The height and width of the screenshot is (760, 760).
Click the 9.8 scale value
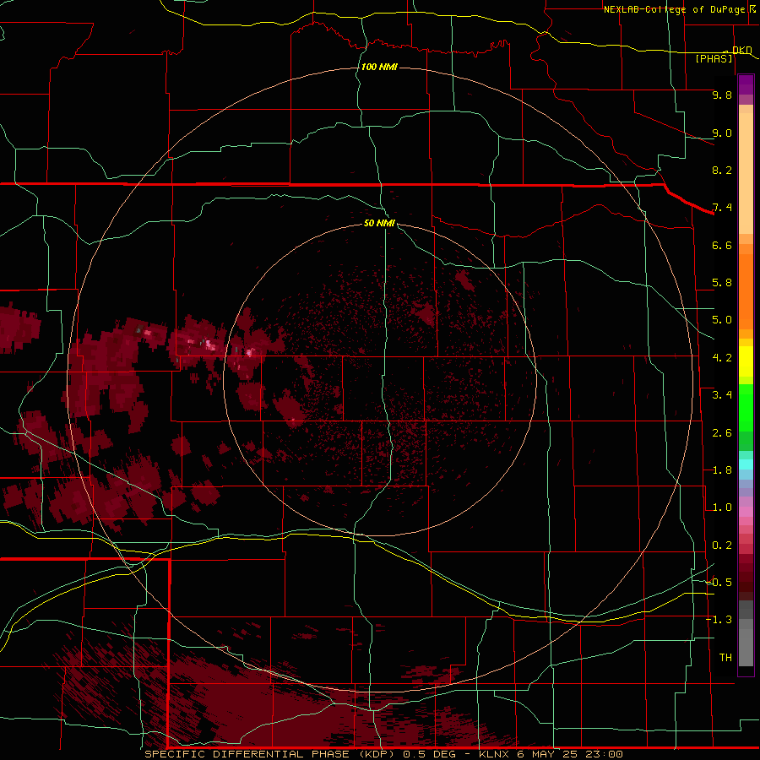[722, 95]
